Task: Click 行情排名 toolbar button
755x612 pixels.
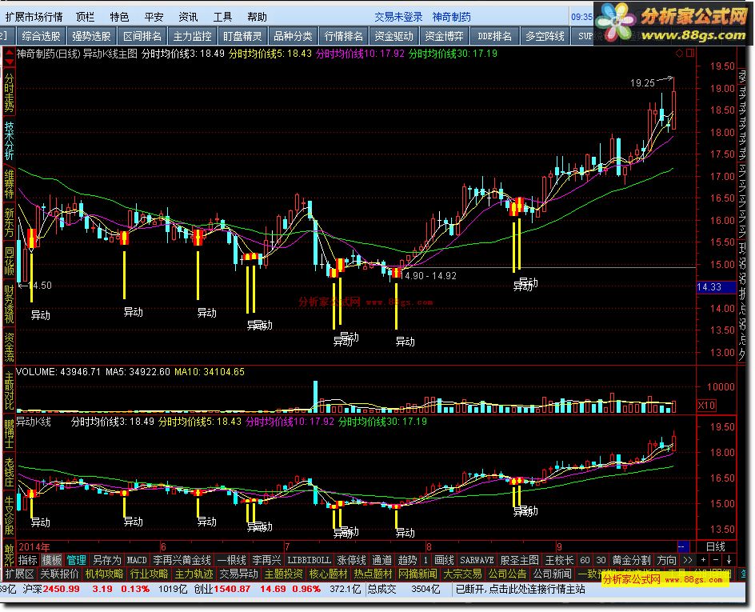Action: (x=343, y=36)
